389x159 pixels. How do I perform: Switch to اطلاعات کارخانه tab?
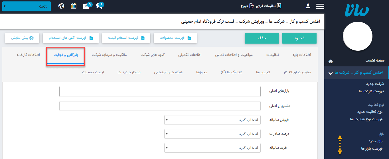click(28, 55)
